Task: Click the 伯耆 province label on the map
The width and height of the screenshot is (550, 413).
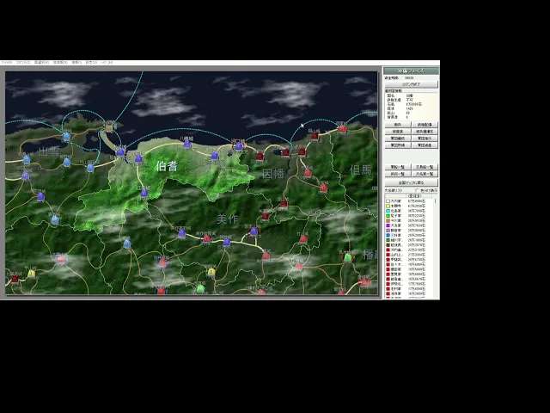Action: pos(167,166)
